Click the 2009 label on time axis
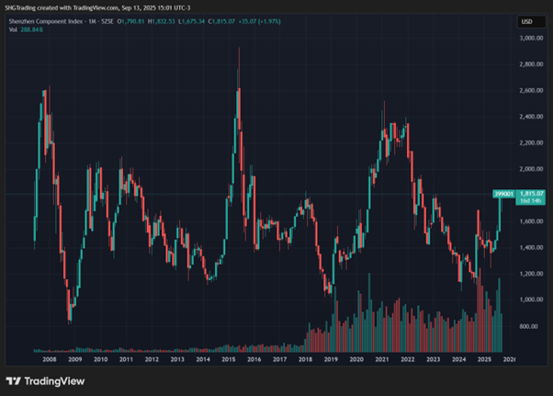 pos(75,359)
